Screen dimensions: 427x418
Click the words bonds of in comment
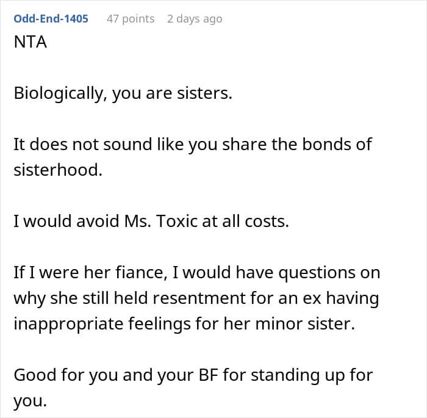(337, 145)
